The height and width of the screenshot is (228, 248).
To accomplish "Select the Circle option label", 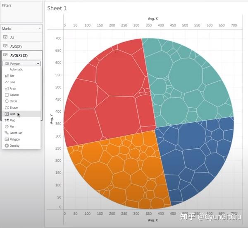I will (13, 101).
